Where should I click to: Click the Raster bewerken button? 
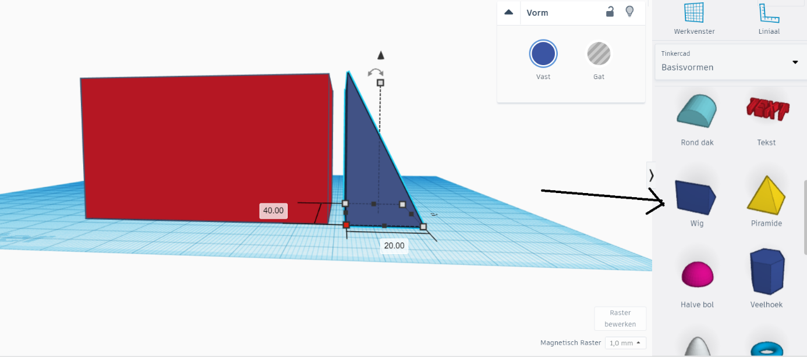click(x=620, y=319)
